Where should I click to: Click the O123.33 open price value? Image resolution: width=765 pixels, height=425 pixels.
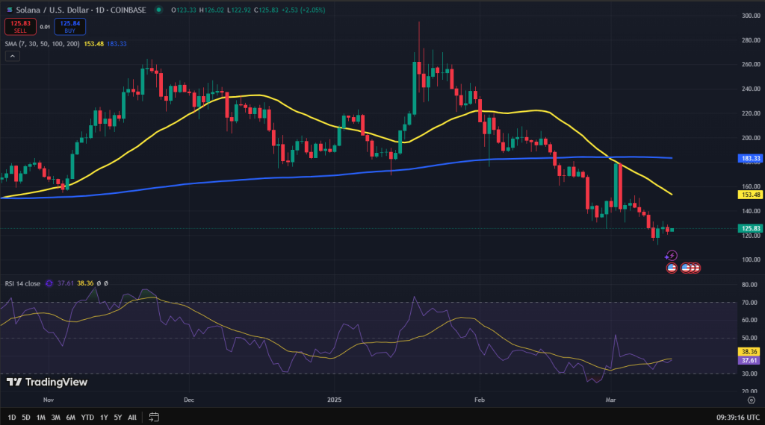[184, 10]
